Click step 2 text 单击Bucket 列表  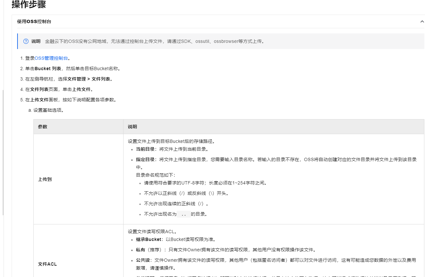tap(43, 69)
